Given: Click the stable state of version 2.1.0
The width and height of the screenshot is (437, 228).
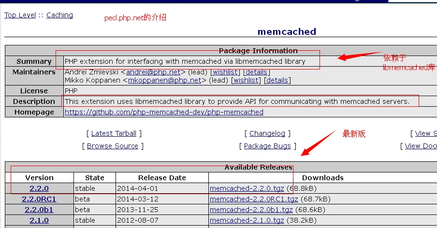Looking at the screenshot, I should pyautogui.click(x=85, y=220).
